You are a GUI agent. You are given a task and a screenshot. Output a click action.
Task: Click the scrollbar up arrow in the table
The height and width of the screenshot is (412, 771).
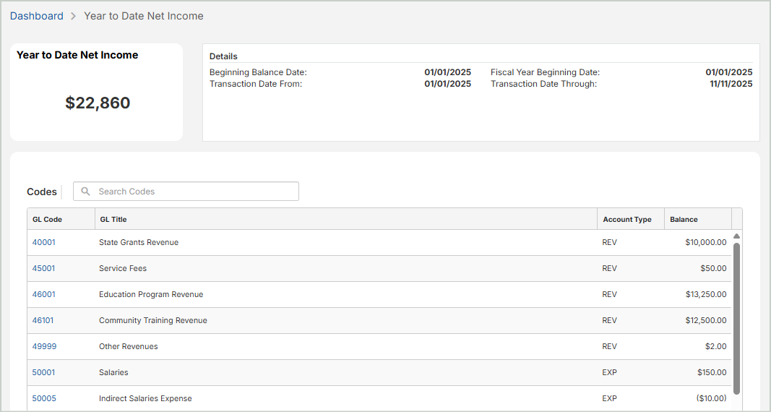[736, 236]
